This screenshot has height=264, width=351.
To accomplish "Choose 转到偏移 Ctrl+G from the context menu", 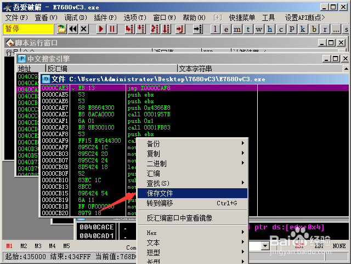I will point(193,203).
